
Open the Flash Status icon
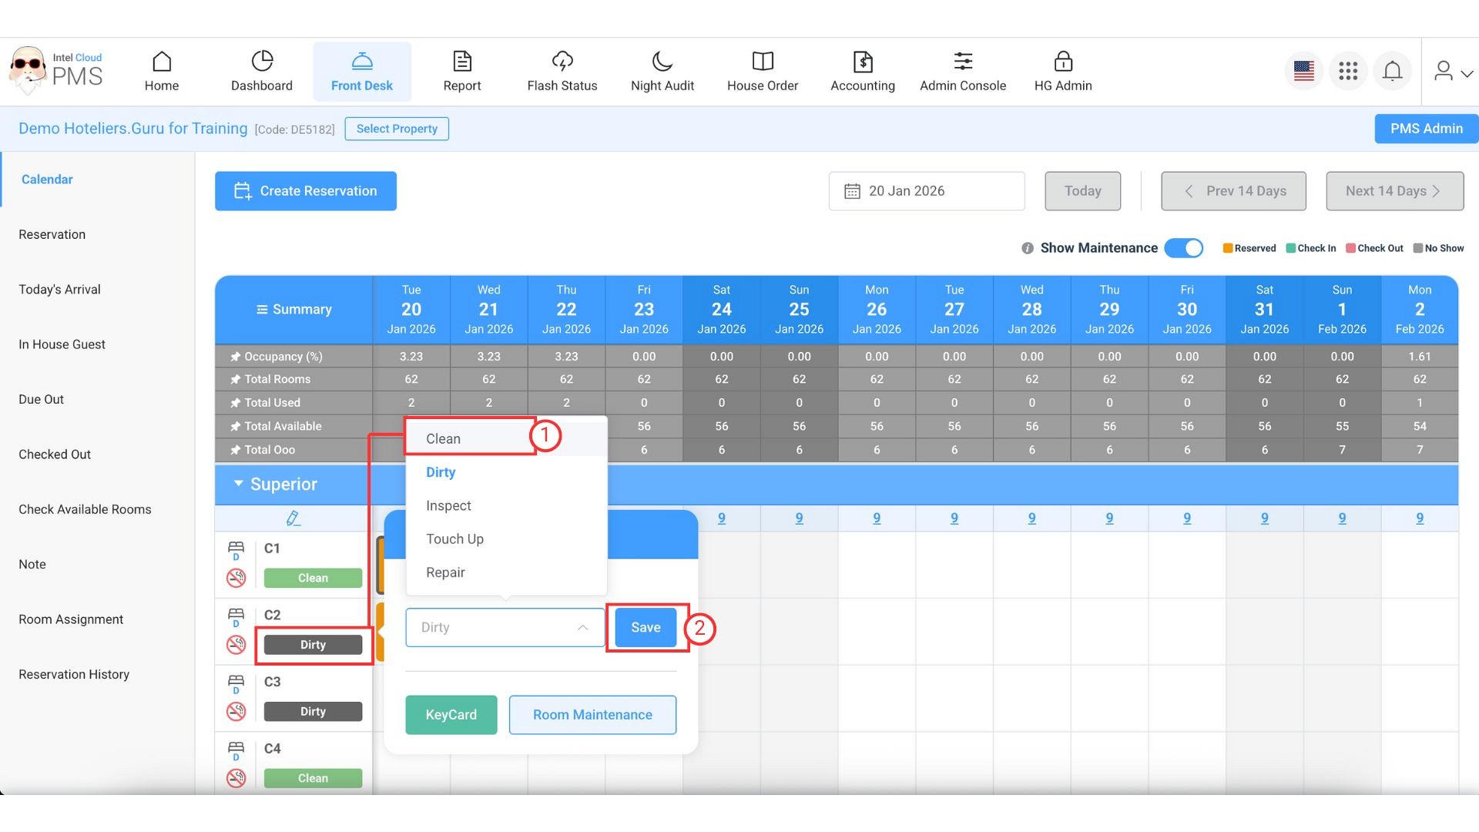coord(562,62)
